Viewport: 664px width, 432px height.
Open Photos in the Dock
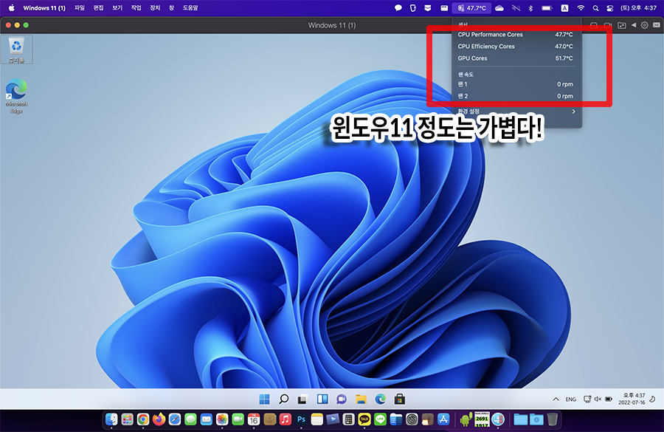point(222,419)
